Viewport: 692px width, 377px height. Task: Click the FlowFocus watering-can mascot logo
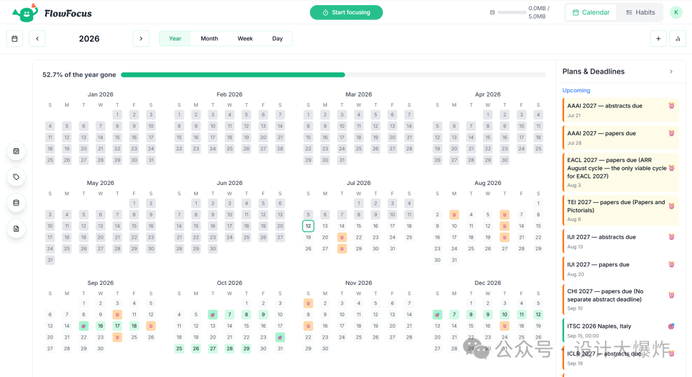[25, 13]
